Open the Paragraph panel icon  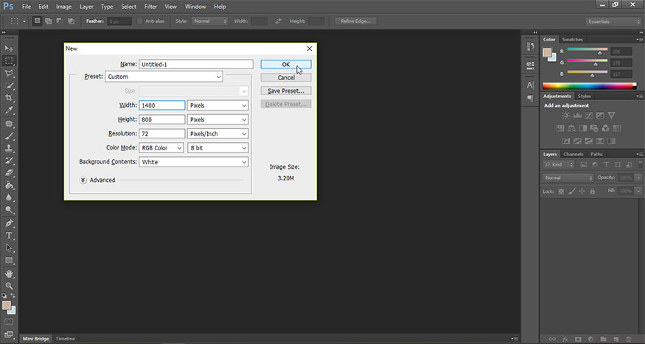coord(530,98)
